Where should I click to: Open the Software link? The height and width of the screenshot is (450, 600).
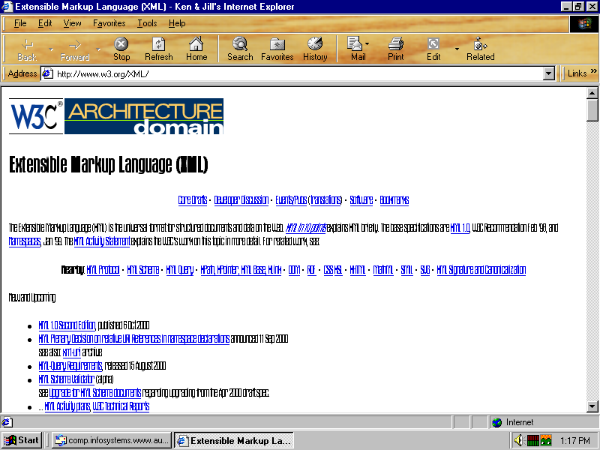[x=361, y=200]
